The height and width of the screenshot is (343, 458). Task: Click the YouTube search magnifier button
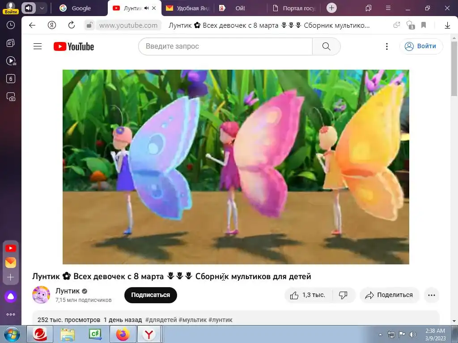(326, 46)
